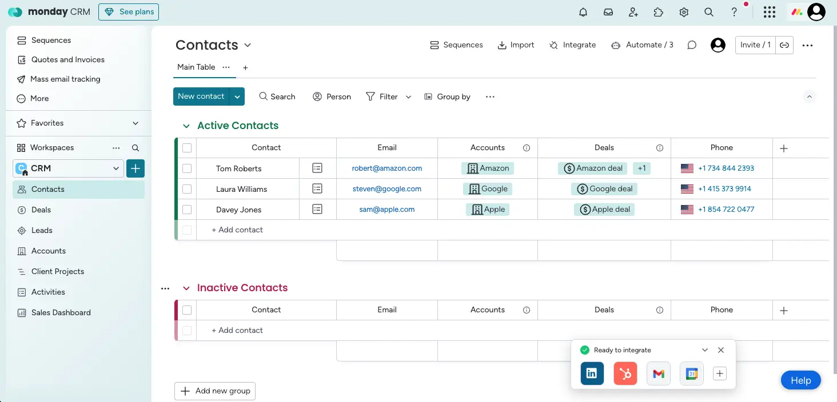Switch to the Main Table tab
837x402 pixels.
(196, 67)
